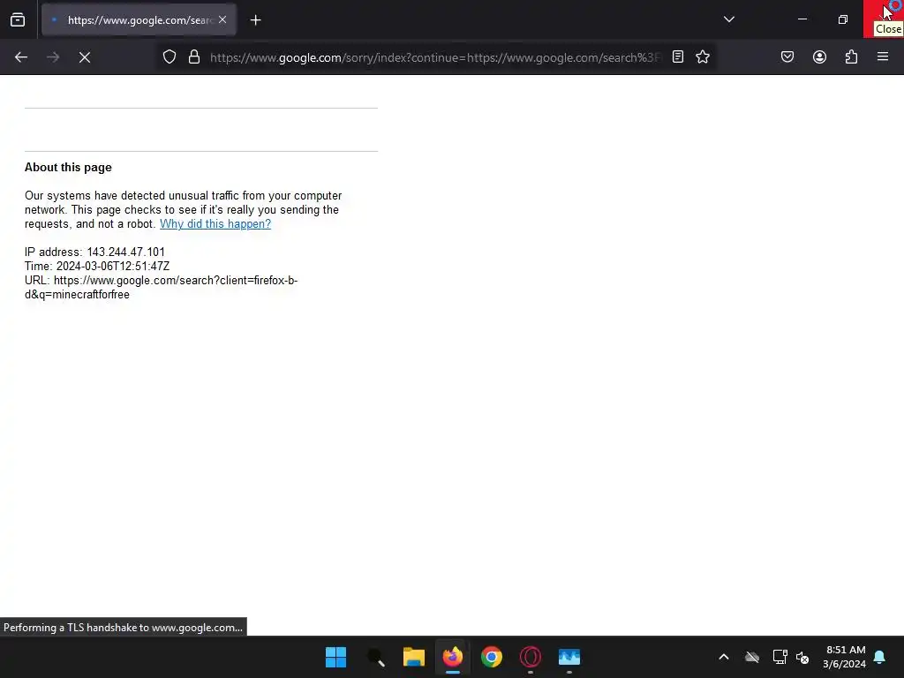Viewport: 904px width, 678px height.
Task: Launch Google Chrome from taskbar
Action: point(492,657)
